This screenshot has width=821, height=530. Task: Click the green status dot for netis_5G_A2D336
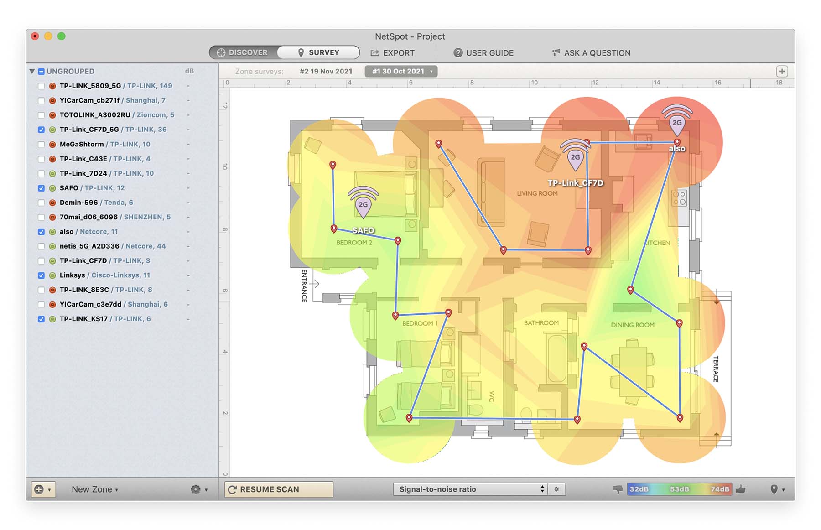click(52, 246)
